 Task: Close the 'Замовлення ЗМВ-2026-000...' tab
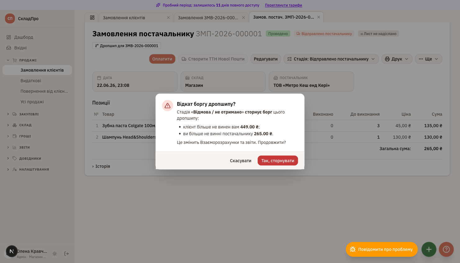click(244, 18)
